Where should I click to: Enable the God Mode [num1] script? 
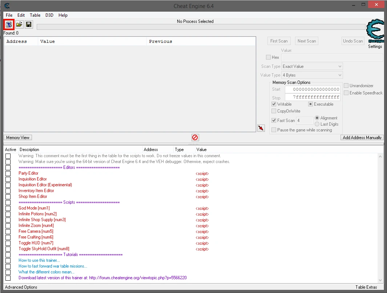pos(8,208)
